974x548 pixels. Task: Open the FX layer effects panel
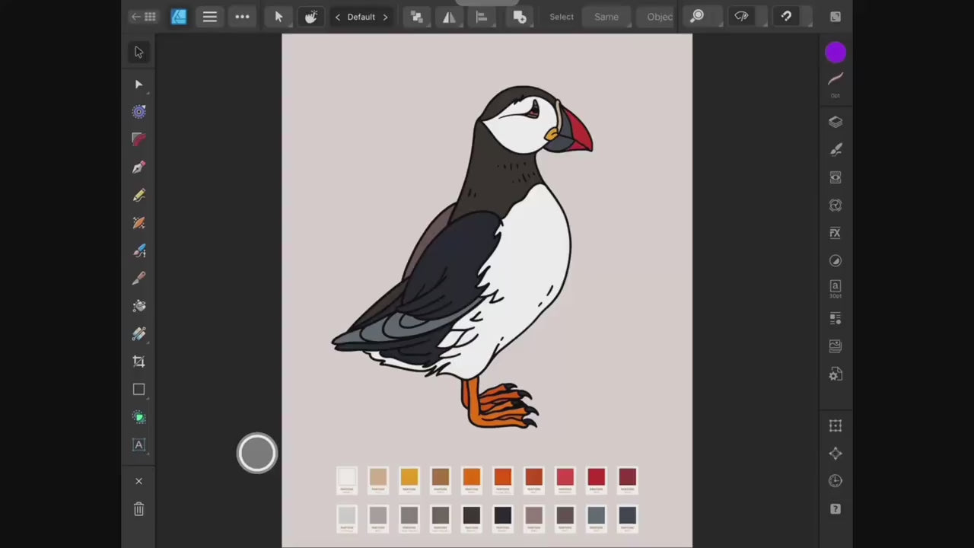pos(836,233)
